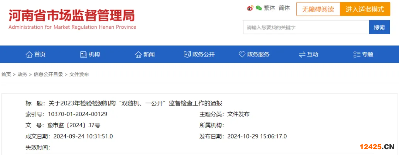Click the home icon beside 首页
The height and width of the screenshot is (155, 399).
[x=29, y=55]
